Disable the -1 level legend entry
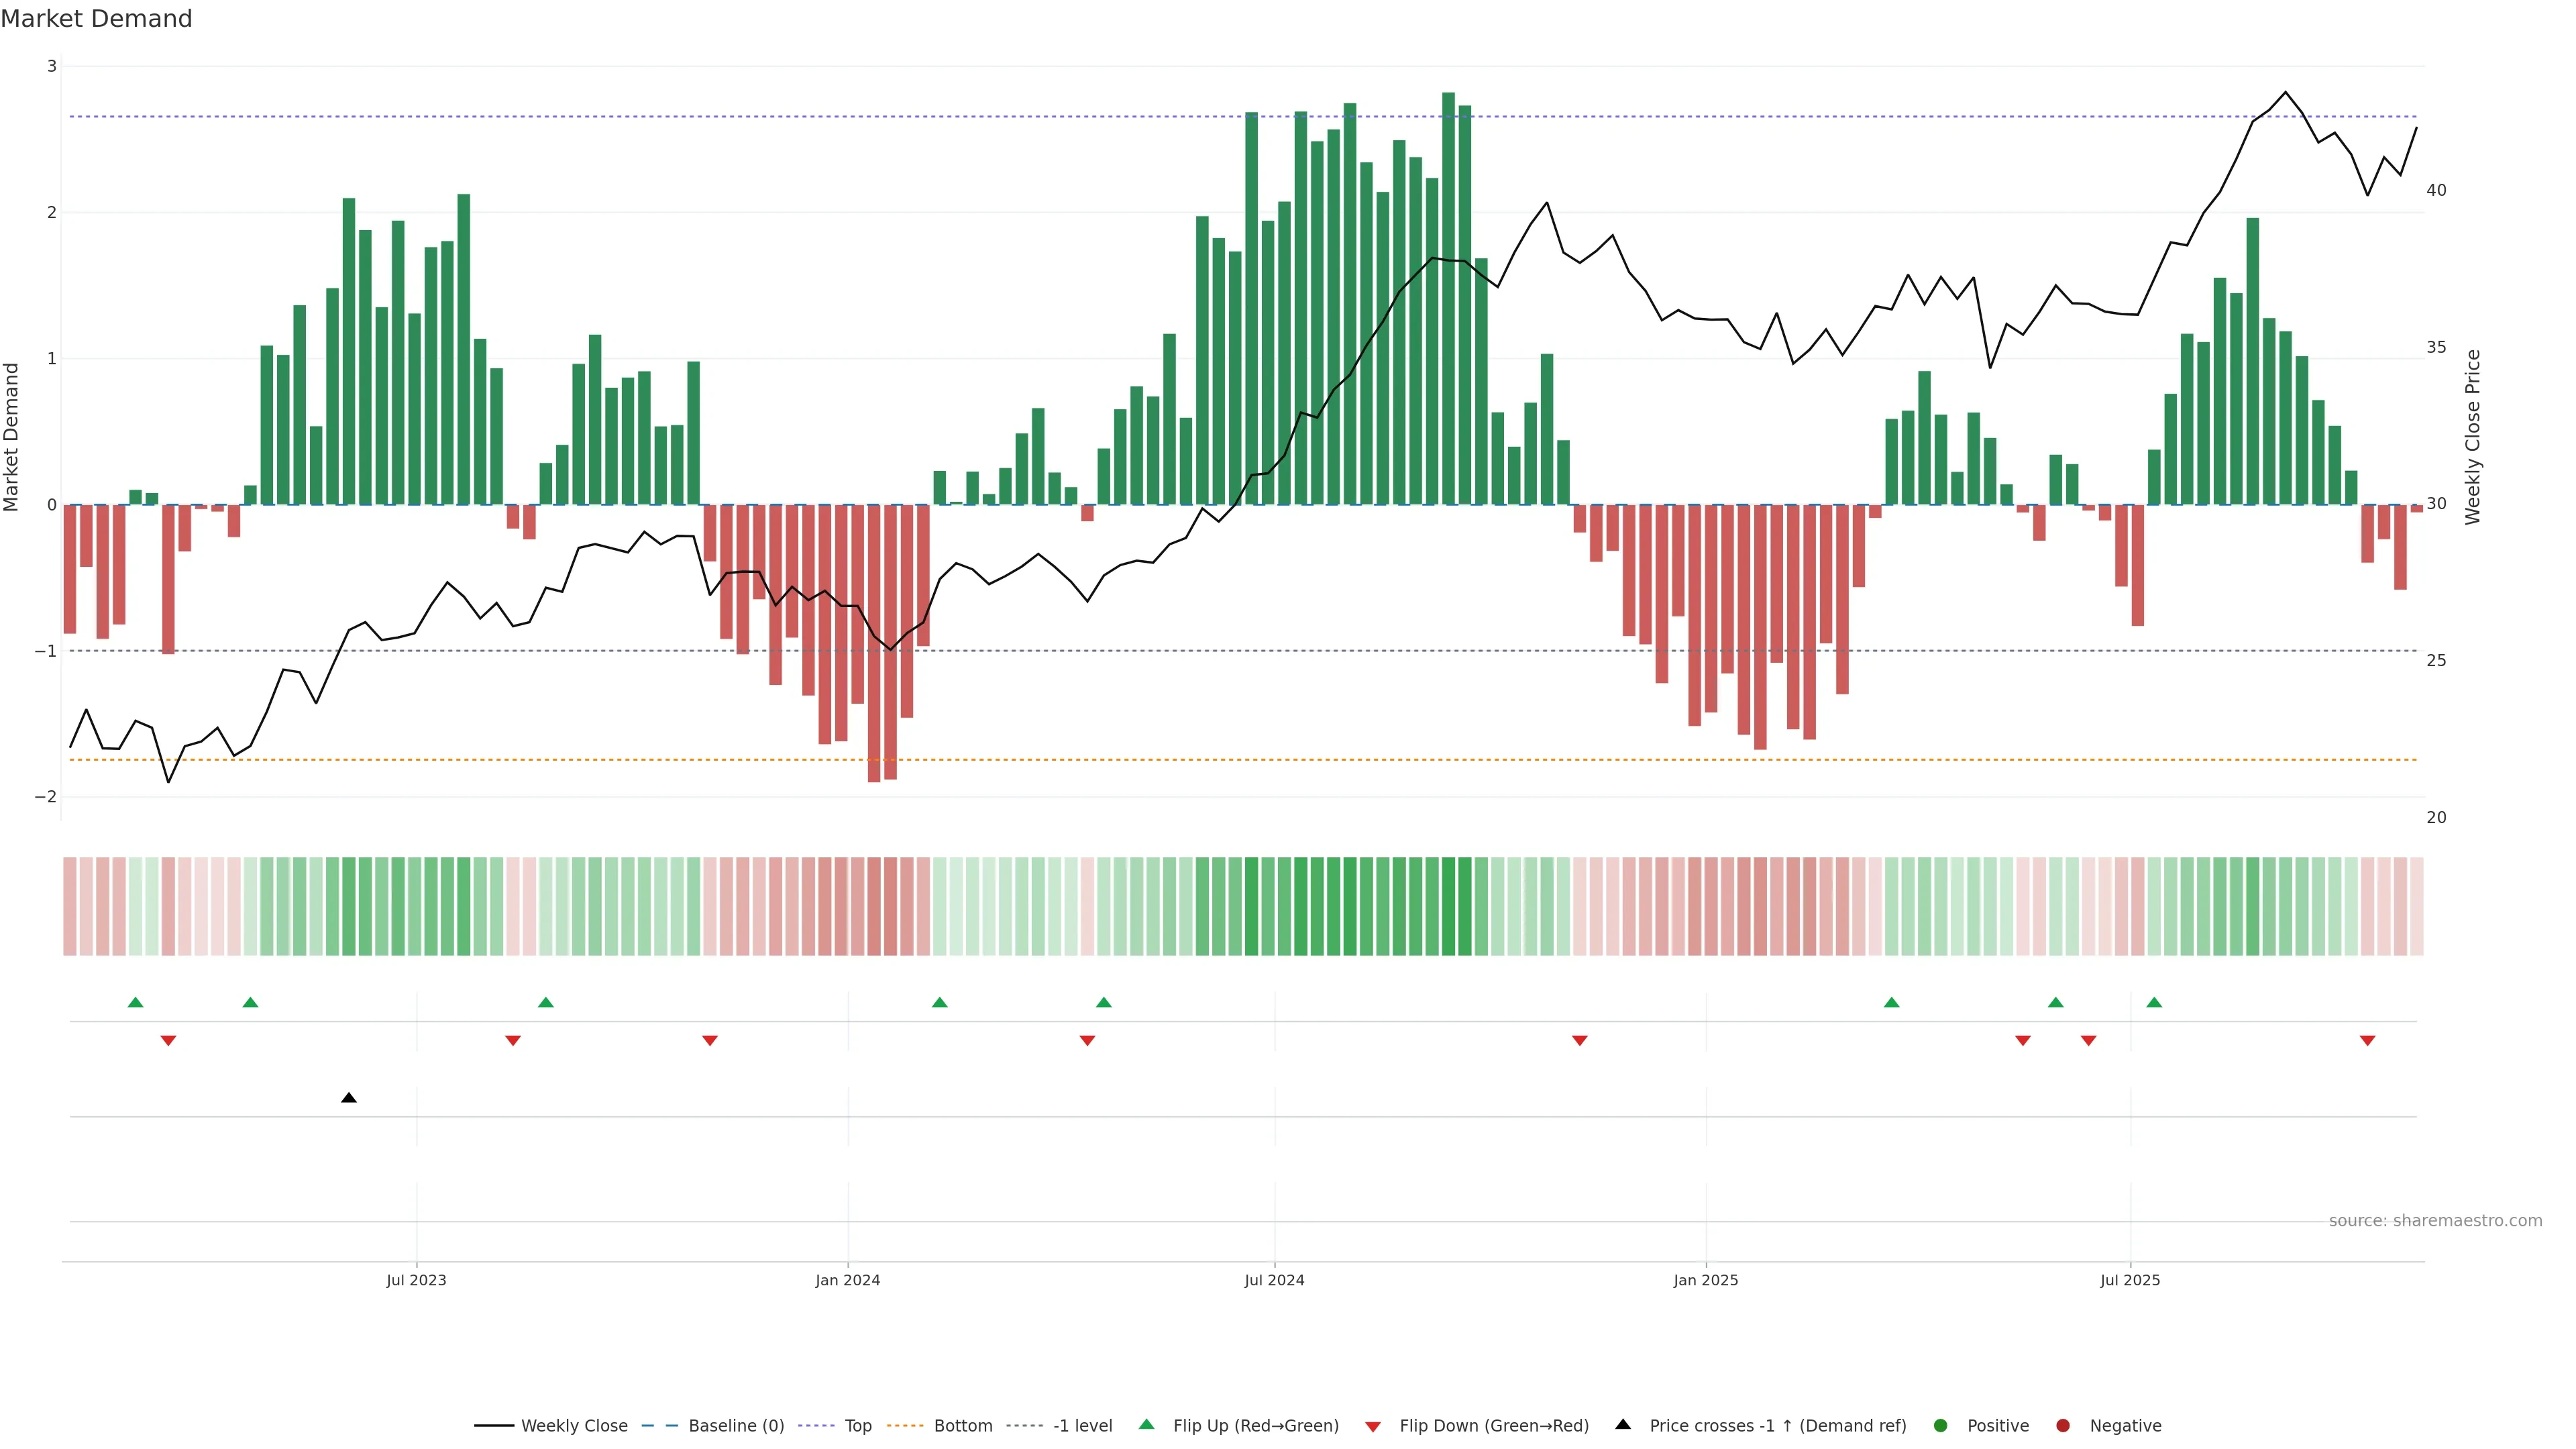2576x1449 pixels. click(1082, 1425)
